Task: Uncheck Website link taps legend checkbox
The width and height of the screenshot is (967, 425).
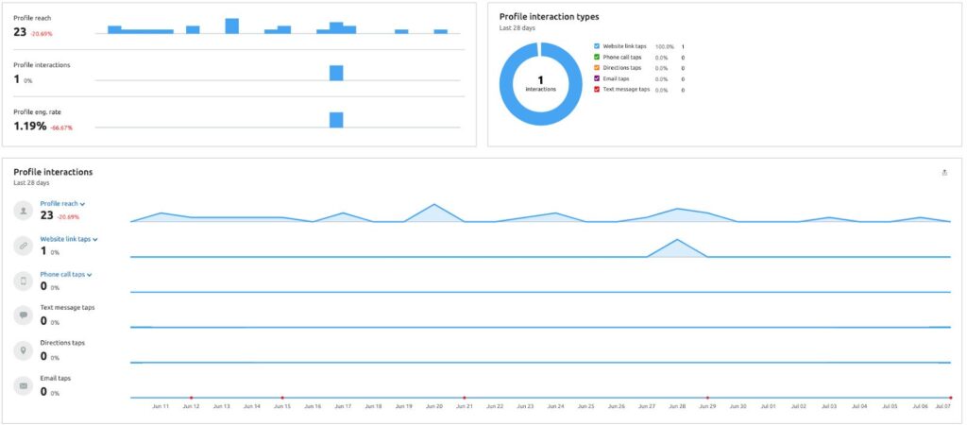Action: point(597,46)
